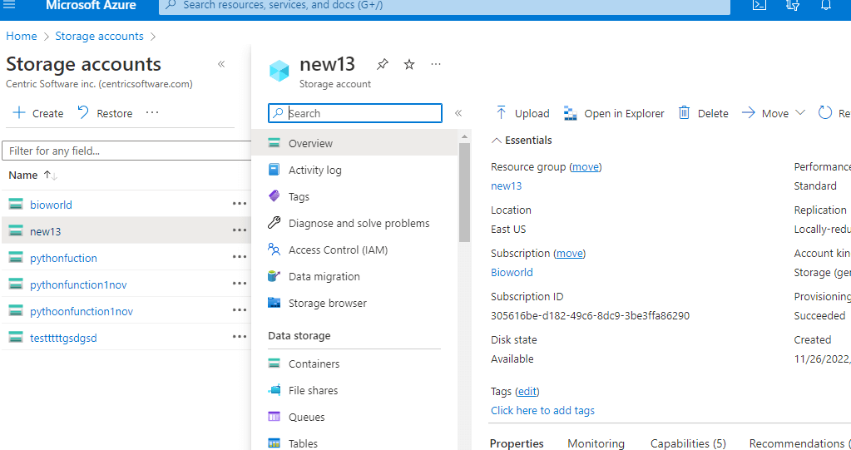
Task: Switch to the Capabilities (5) tab
Action: [x=688, y=443]
